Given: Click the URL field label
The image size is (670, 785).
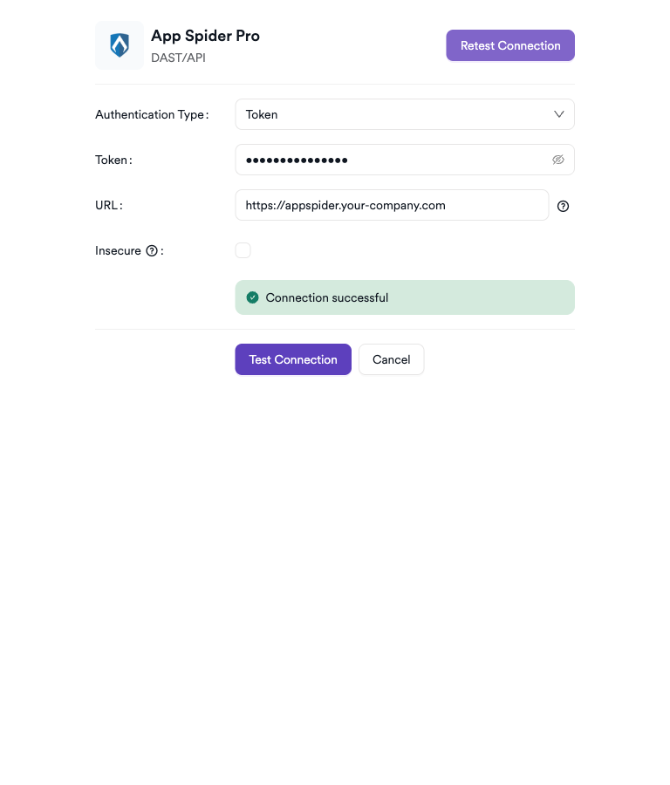Looking at the screenshot, I should point(106,205).
